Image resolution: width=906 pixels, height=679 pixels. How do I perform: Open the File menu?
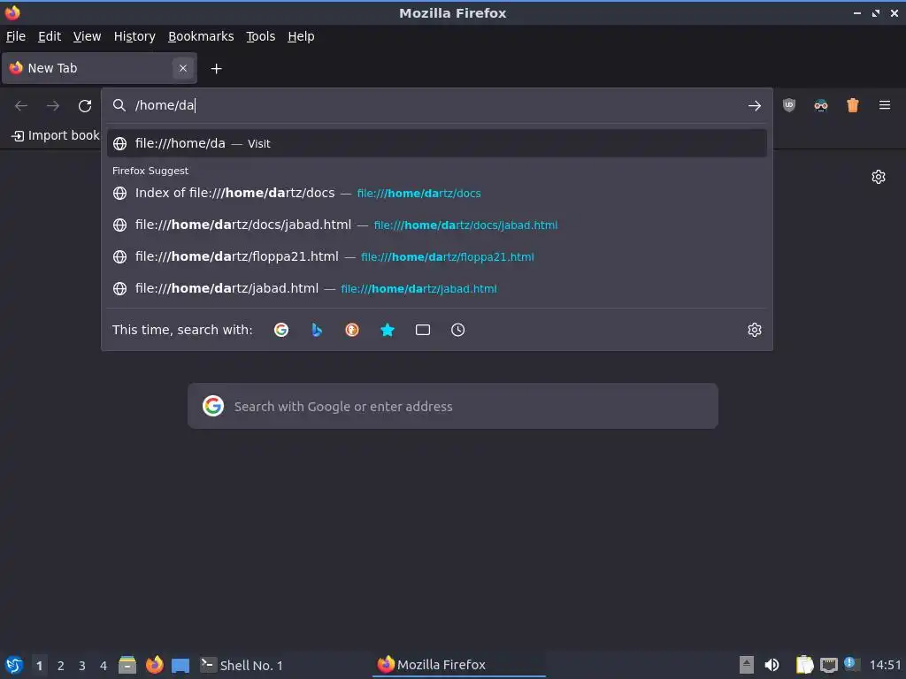(16, 36)
